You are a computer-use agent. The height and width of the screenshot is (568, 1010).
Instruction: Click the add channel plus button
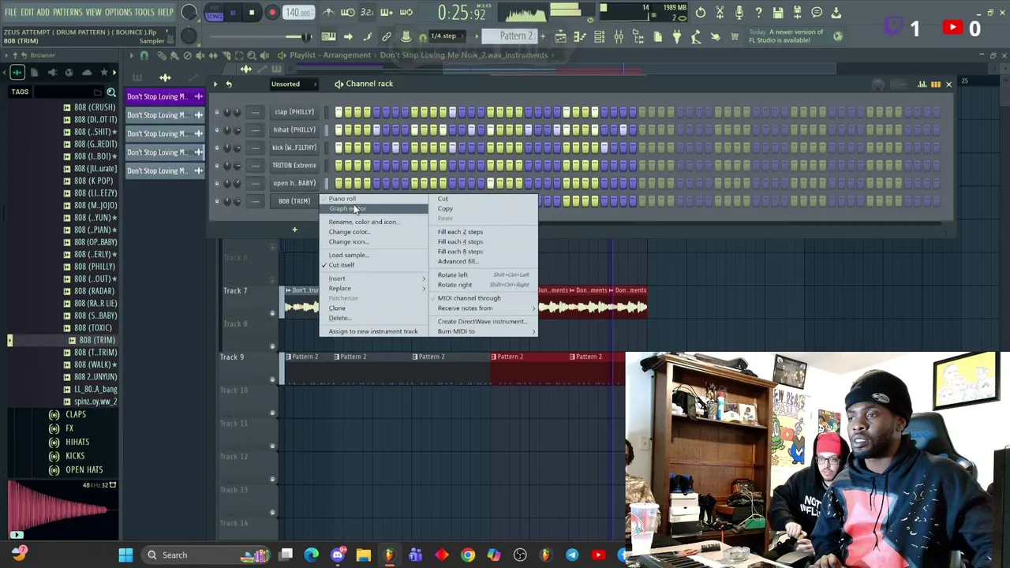tap(294, 230)
